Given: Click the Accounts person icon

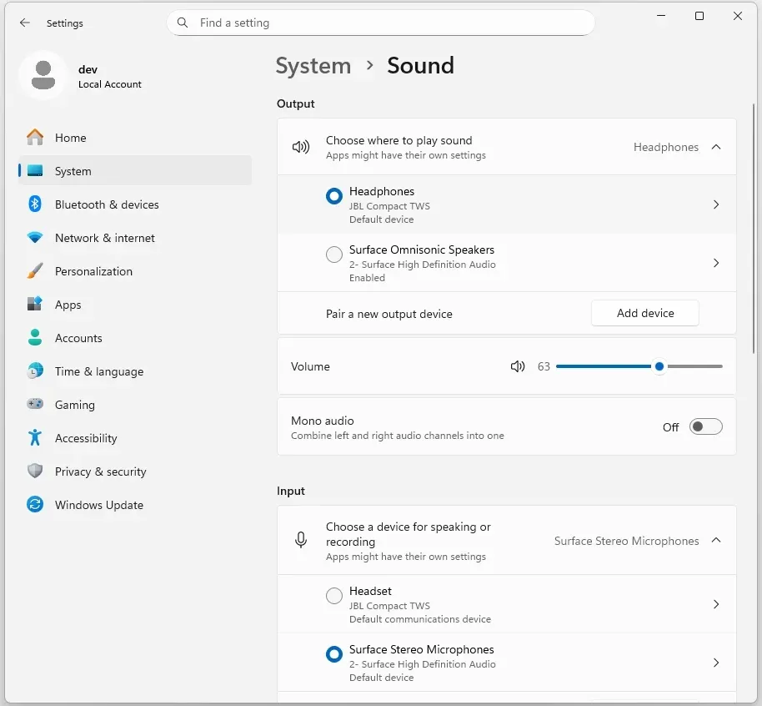Looking at the screenshot, I should pyautogui.click(x=35, y=337).
